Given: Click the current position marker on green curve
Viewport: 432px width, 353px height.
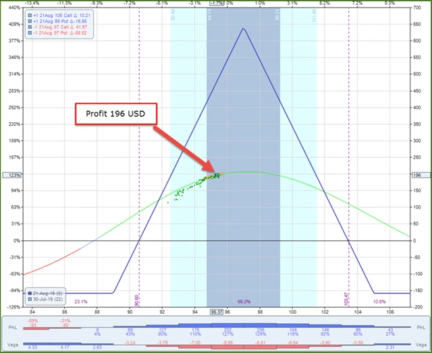Looking at the screenshot, I should (x=217, y=175).
